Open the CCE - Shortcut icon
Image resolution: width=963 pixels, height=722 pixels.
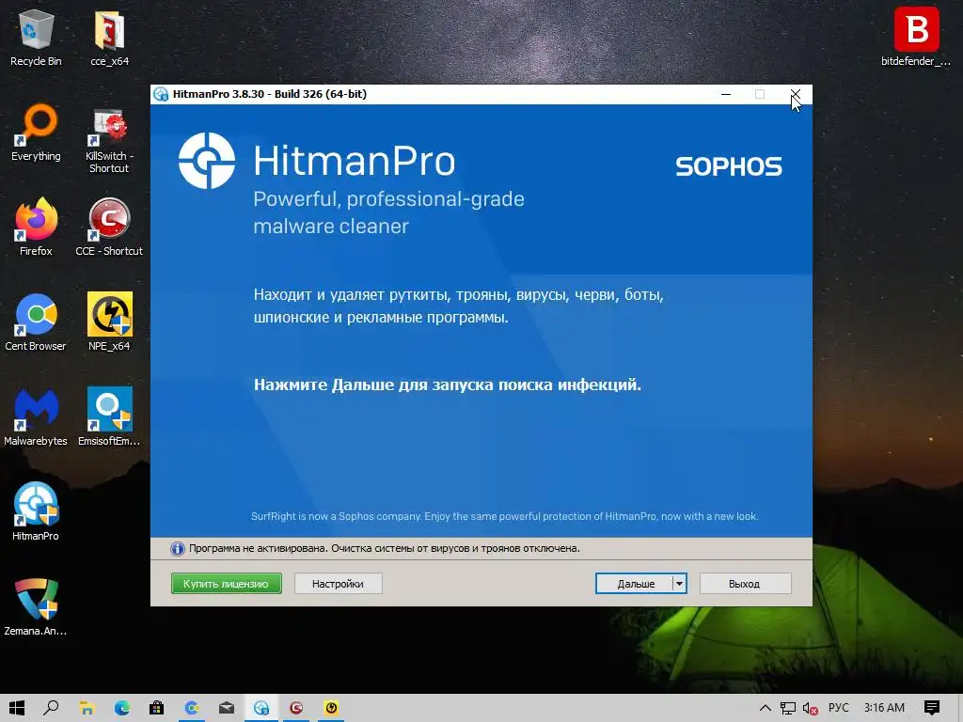coord(109,228)
